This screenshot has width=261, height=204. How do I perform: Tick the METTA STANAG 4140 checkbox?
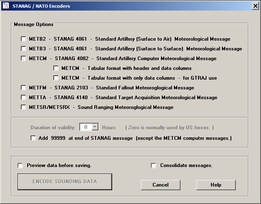pyautogui.click(x=23, y=98)
